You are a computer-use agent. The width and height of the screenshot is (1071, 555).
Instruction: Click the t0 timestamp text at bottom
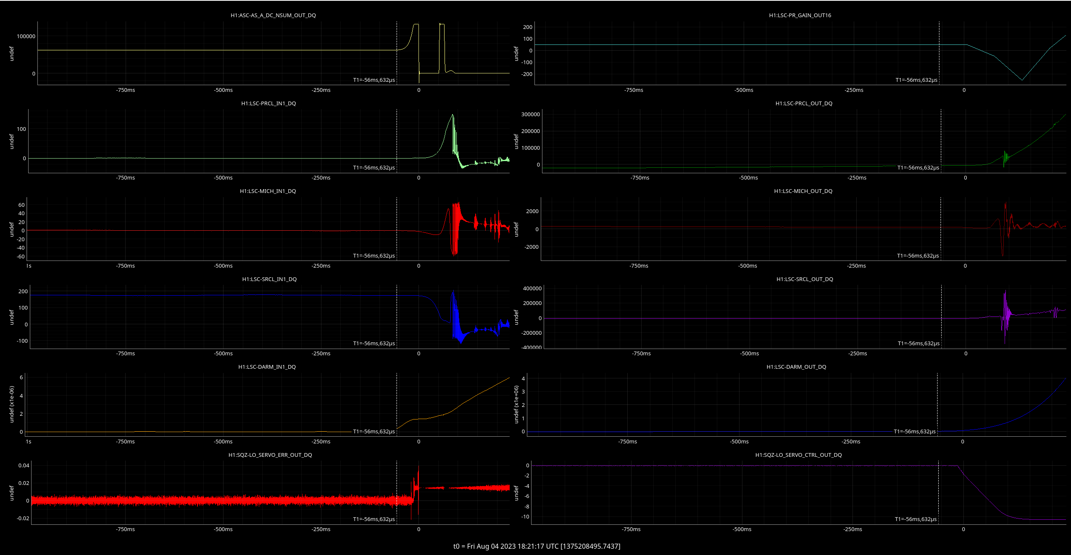[x=537, y=546]
